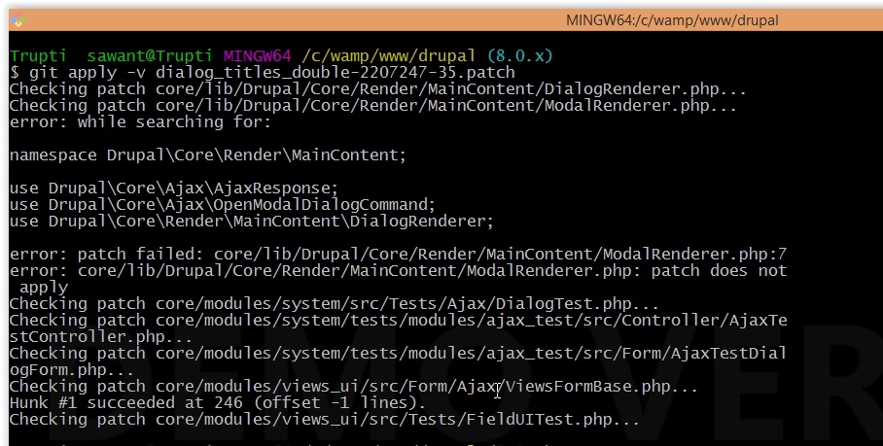Click the Checking patch FieldUITest.php line
The width and height of the screenshot is (883, 446).
(324, 420)
